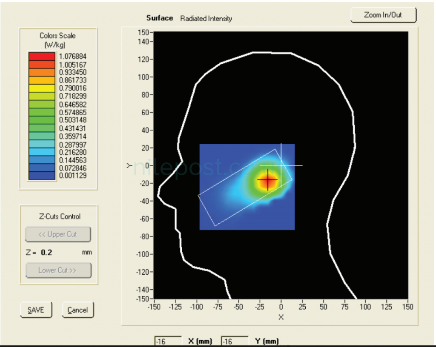Select the light blue 0.216280 swatch
Viewport: 436px width, 347px height.
coord(42,152)
